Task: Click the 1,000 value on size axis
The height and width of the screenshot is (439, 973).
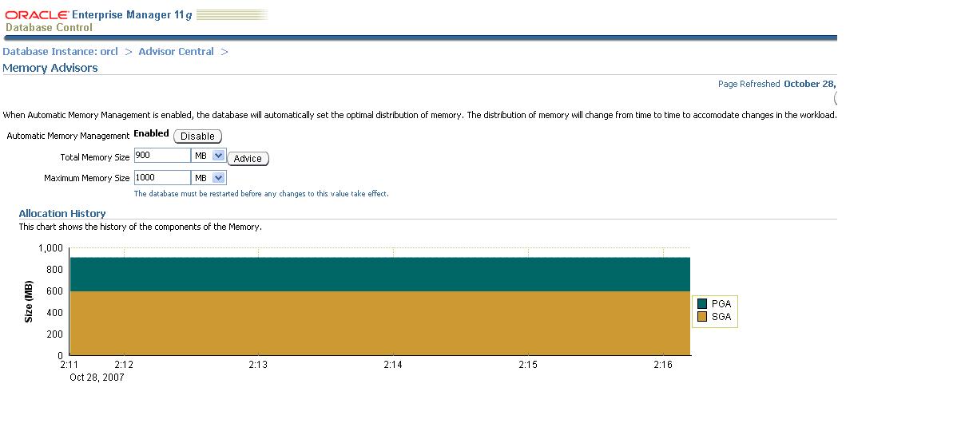Action: pos(50,248)
